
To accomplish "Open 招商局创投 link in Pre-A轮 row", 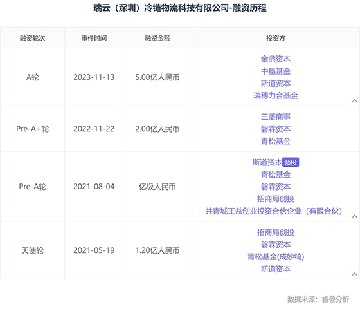I will click(x=276, y=199).
